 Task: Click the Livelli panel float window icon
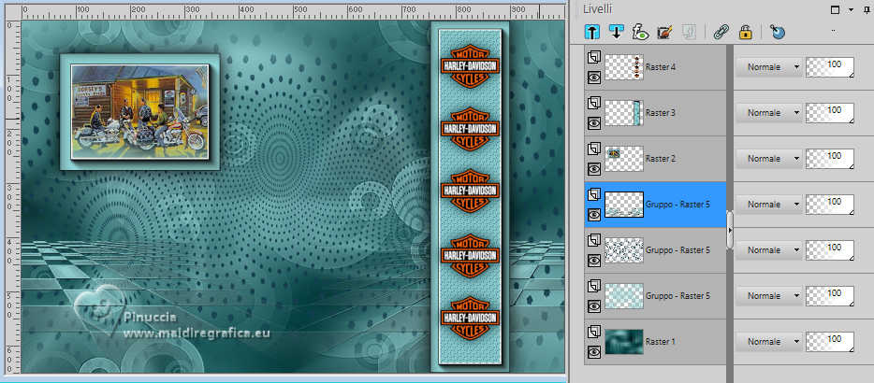(x=835, y=9)
